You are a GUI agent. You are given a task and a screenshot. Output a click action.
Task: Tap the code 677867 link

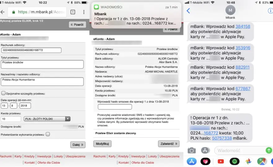[x=243, y=88]
